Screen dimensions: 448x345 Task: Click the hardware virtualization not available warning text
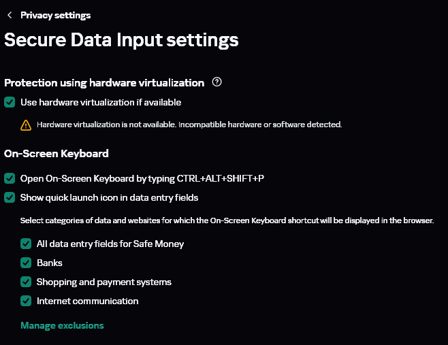point(189,125)
